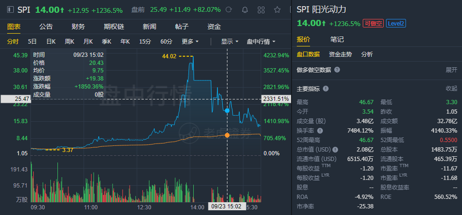
Task: Refresh the quote with the circular arrow icon
Action: (229, 10)
